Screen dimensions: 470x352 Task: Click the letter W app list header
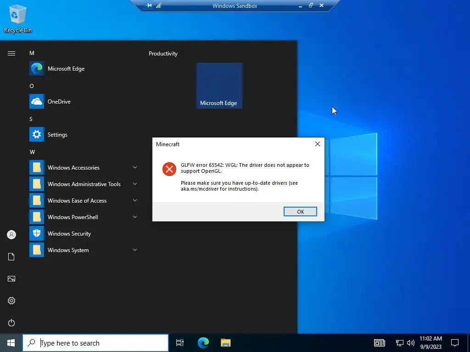[x=33, y=152]
